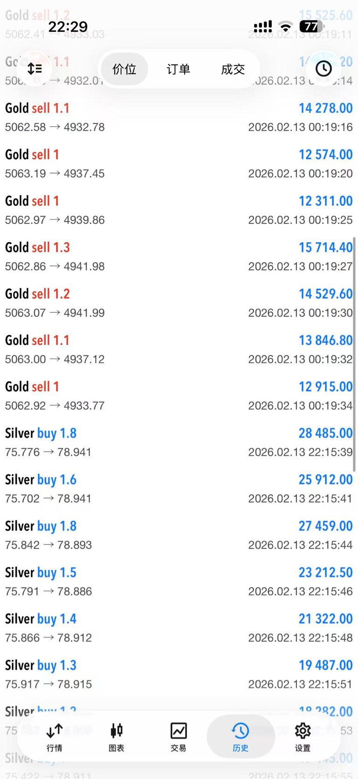Click the vertical scrollbar on right edge
This screenshot has height=779, width=358.
click(x=354, y=355)
